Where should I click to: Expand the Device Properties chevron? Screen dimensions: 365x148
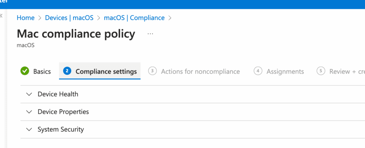click(x=29, y=112)
